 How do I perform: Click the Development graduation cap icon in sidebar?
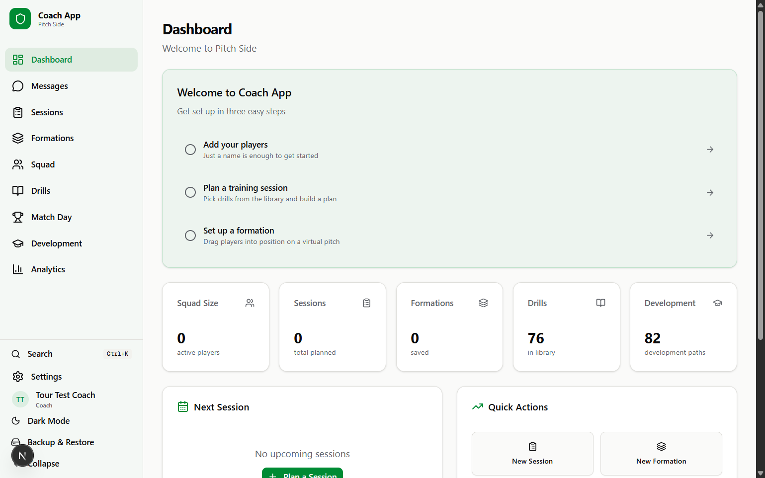point(18,243)
